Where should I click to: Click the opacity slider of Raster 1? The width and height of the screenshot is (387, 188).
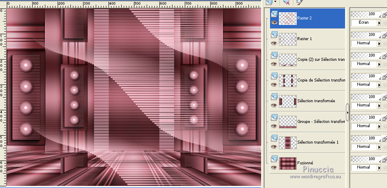coord(366,35)
